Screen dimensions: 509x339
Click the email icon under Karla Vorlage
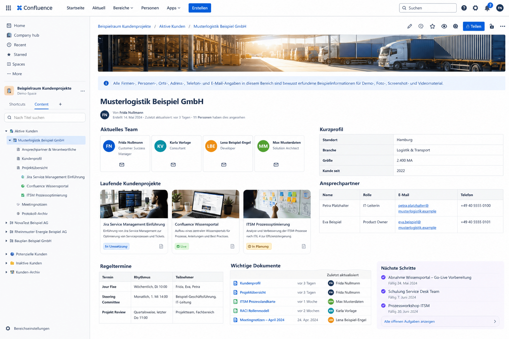[x=173, y=165]
